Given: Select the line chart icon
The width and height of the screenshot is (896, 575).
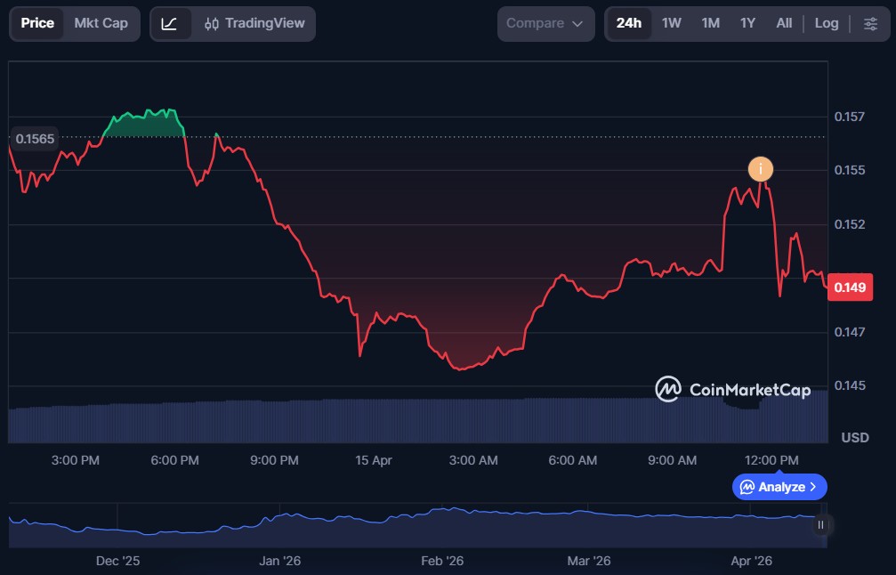Looking at the screenshot, I should coord(169,24).
